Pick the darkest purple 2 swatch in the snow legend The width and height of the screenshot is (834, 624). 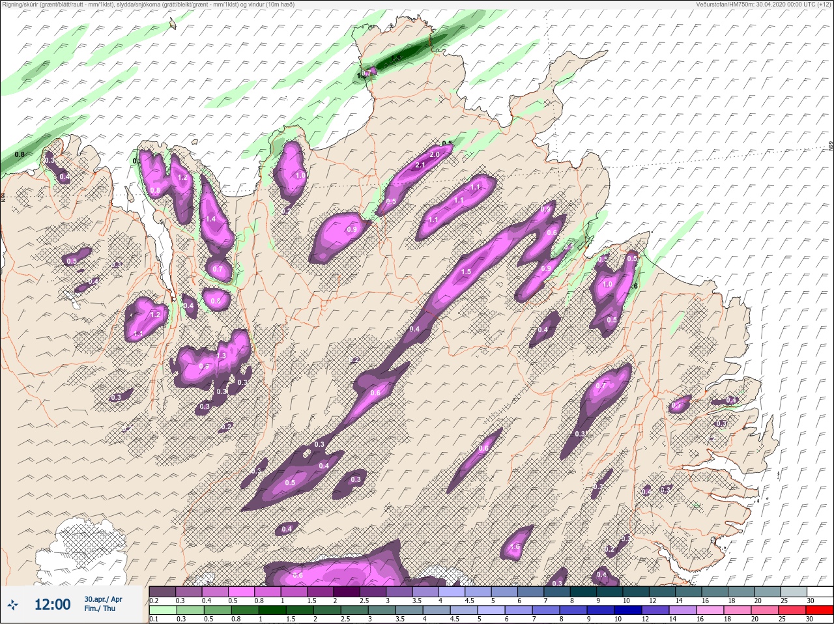pyautogui.click(x=346, y=591)
